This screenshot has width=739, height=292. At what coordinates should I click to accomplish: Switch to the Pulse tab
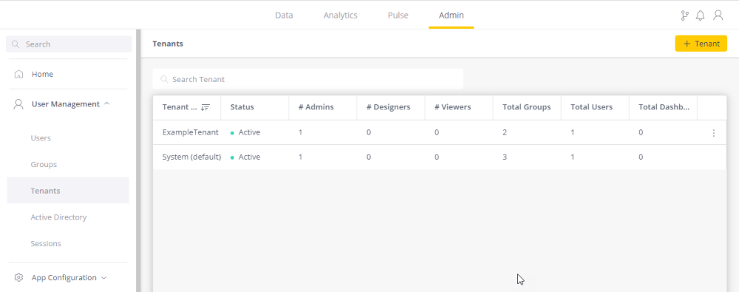[x=398, y=15]
